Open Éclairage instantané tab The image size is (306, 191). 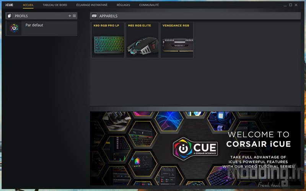[92, 5]
